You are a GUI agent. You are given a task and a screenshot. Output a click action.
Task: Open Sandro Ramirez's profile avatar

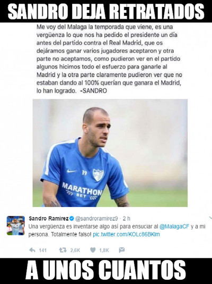[x=16, y=225]
